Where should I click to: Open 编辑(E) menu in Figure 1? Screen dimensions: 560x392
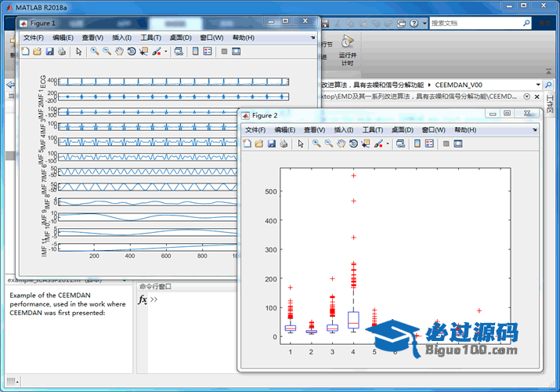[63, 38]
